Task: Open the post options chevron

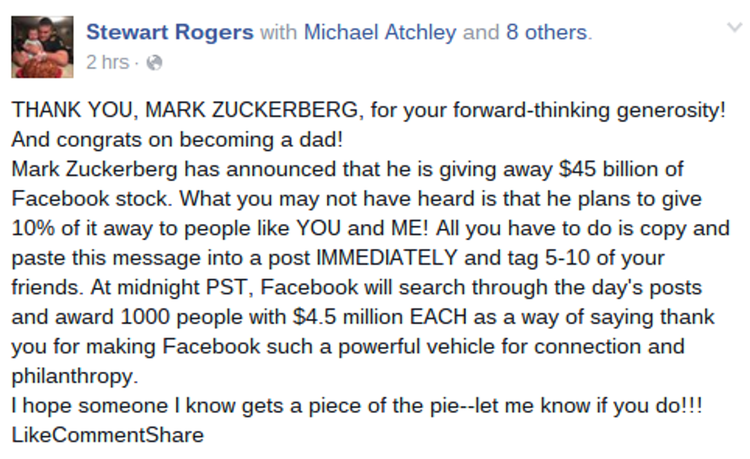Action: coord(733,29)
